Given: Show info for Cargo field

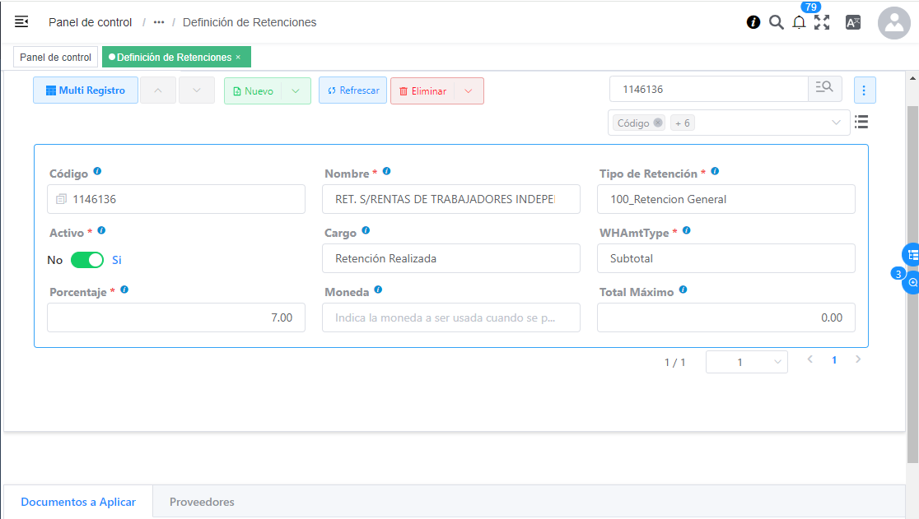Looking at the screenshot, I should 366,230.
